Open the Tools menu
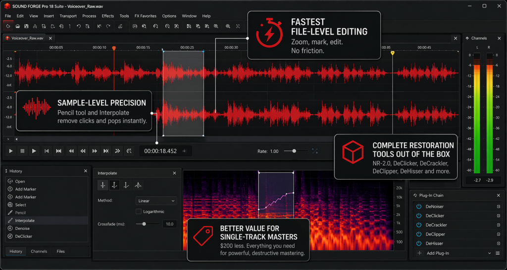 (124, 16)
